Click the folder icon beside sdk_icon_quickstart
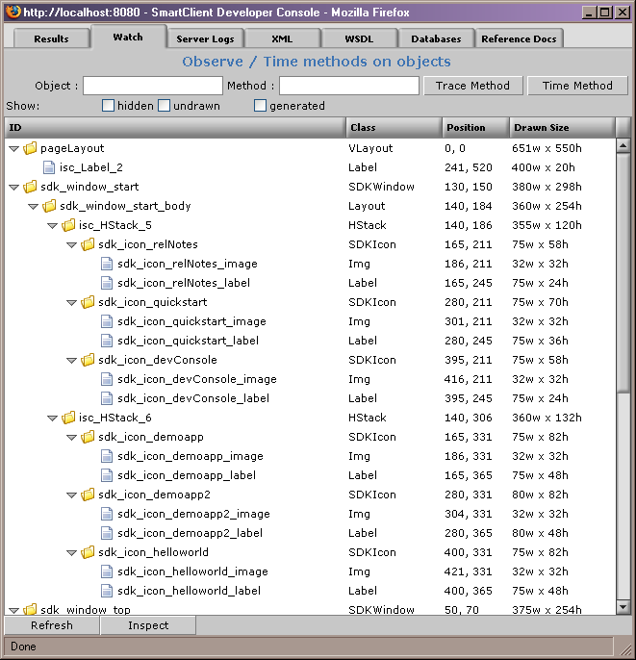 [x=88, y=302]
